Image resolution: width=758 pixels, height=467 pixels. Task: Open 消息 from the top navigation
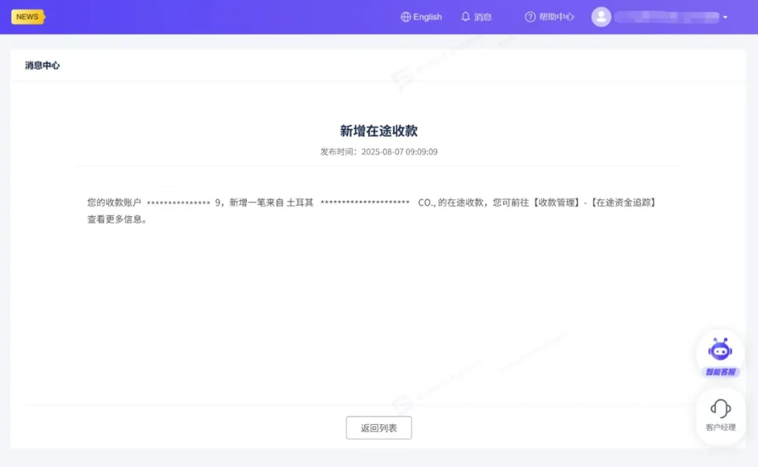pyautogui.click(x=477, y=16)
